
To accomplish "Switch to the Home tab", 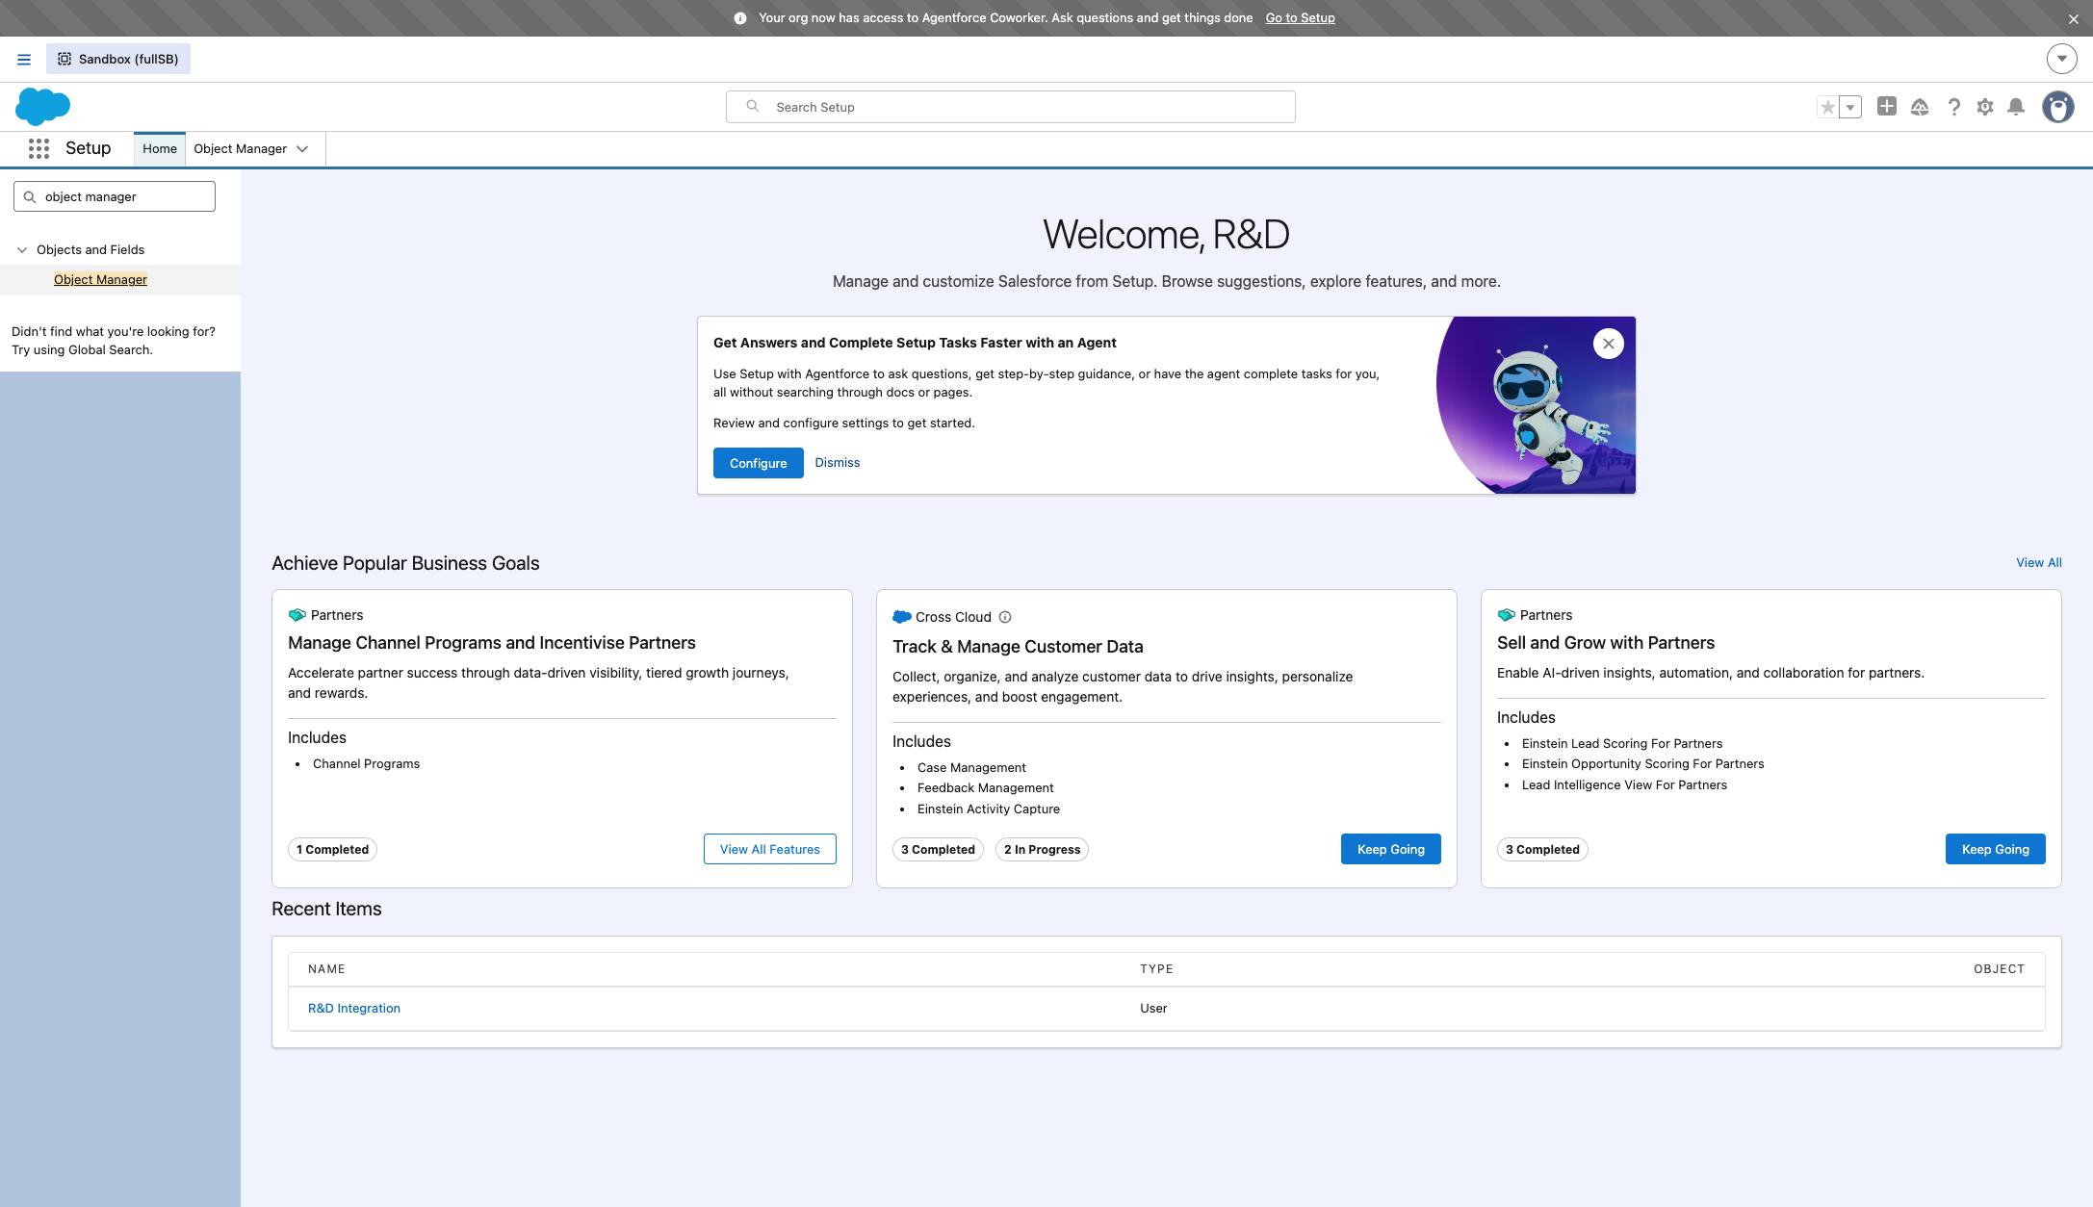I will (x=160, y=148).
